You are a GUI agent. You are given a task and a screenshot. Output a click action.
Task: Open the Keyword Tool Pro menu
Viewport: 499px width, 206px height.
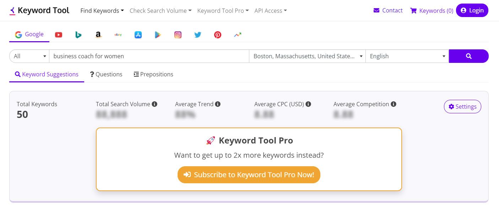[x=223, y=11]
